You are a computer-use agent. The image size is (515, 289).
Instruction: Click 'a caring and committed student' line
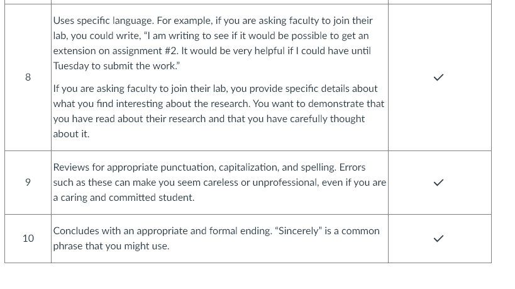(x=123, y=198)
